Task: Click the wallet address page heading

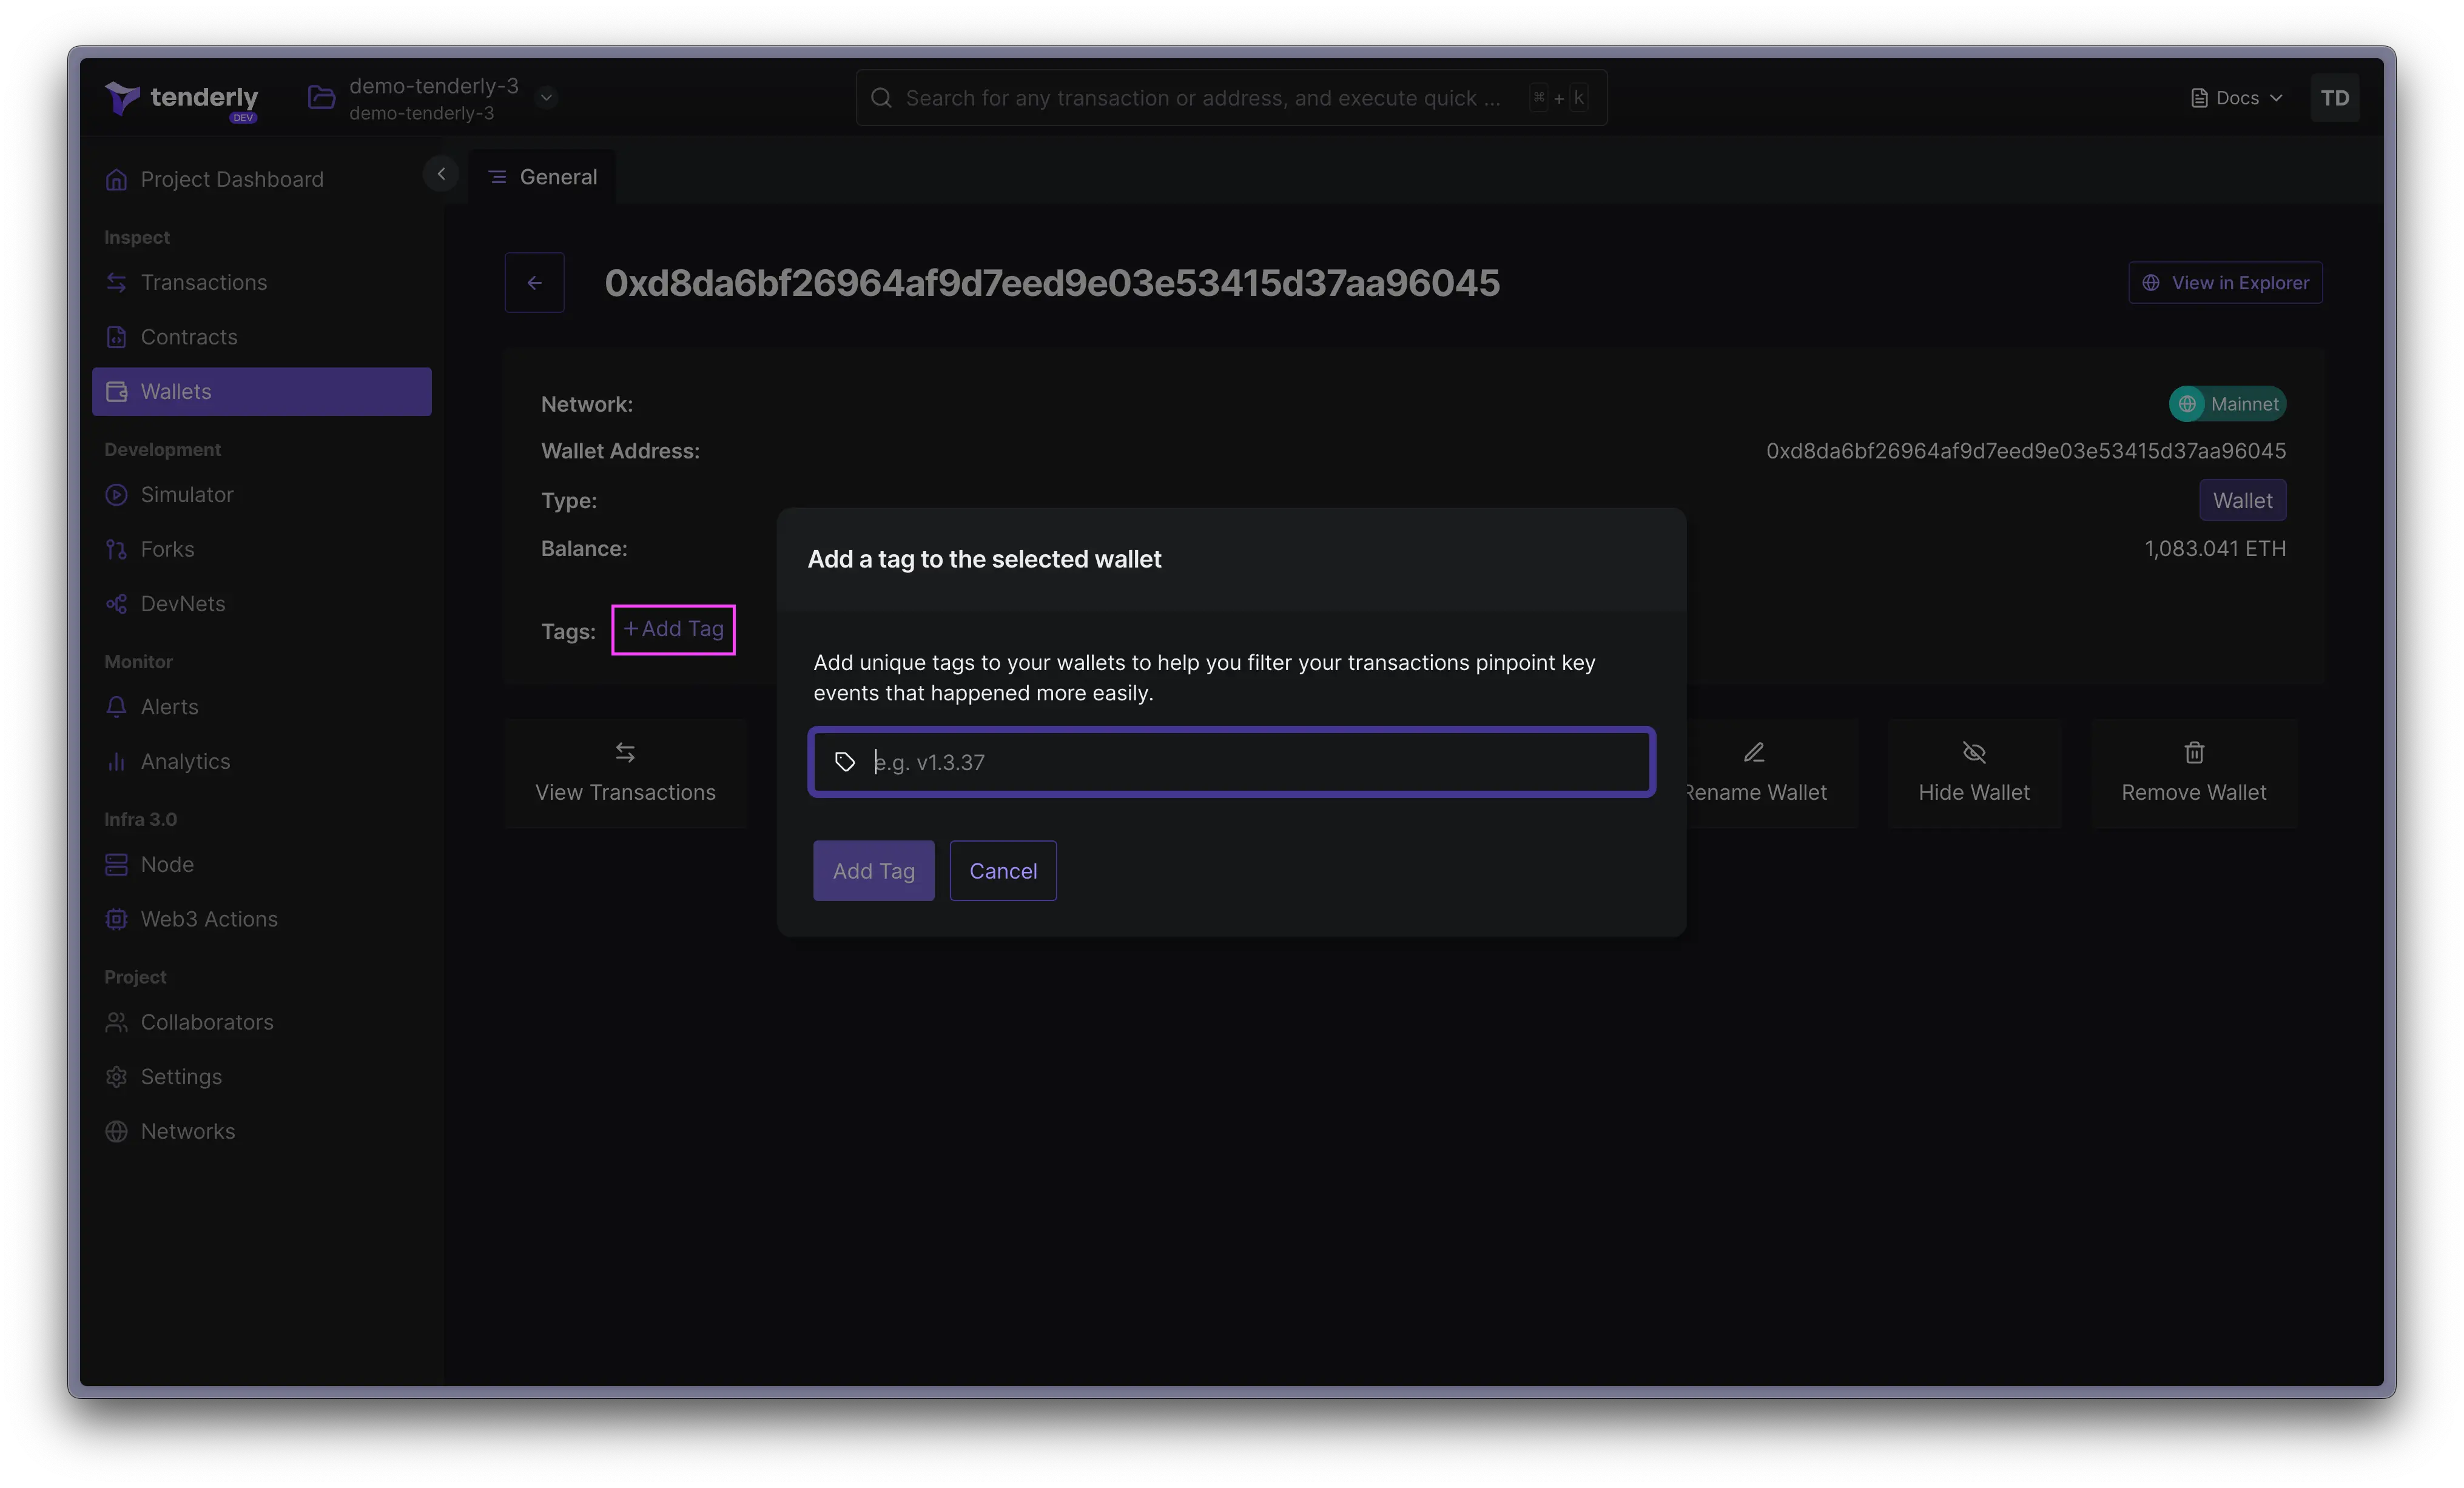Action: tap(1052, 283)
